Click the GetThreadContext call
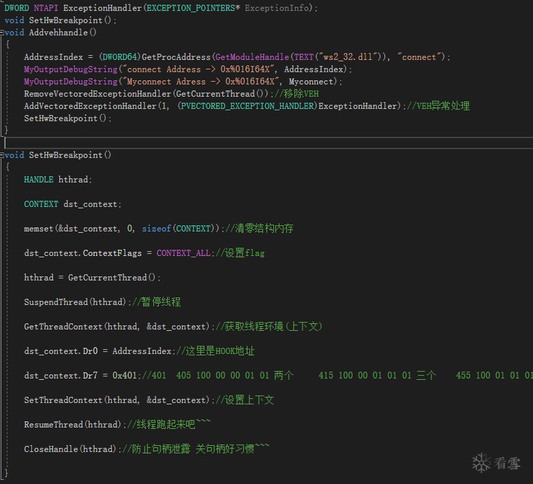 click(x=119, y=327)
